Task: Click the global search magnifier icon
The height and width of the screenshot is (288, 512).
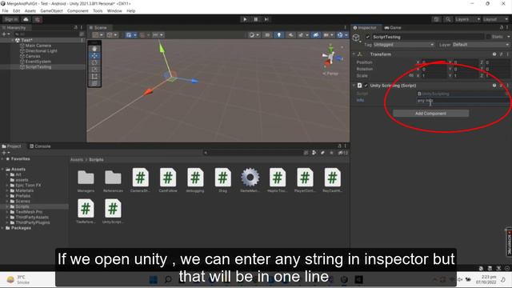Action: click(448, 19)
